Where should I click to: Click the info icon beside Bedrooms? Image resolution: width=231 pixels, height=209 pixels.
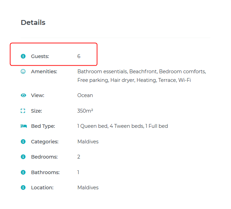(23, 157)
